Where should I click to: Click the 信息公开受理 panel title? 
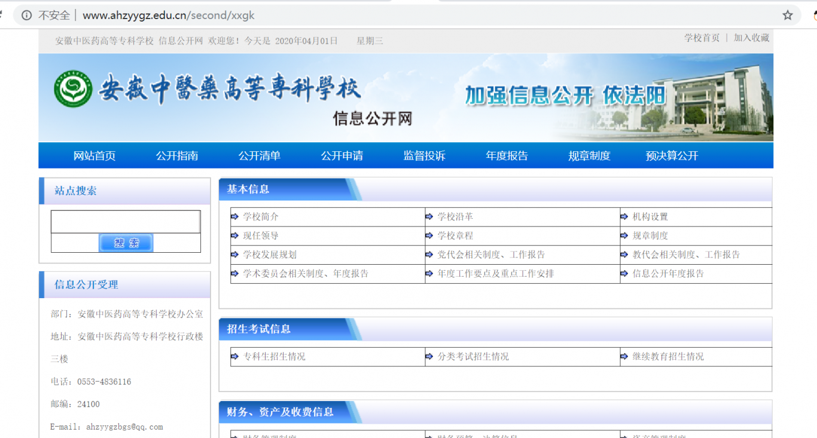(x=86, y=285)
